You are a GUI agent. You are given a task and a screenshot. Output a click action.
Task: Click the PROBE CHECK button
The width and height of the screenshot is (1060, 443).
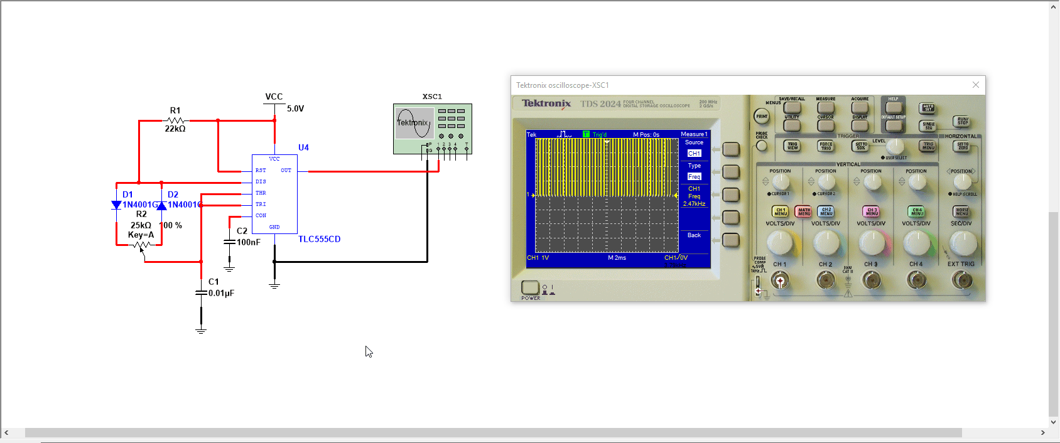[x=762, y=146]
